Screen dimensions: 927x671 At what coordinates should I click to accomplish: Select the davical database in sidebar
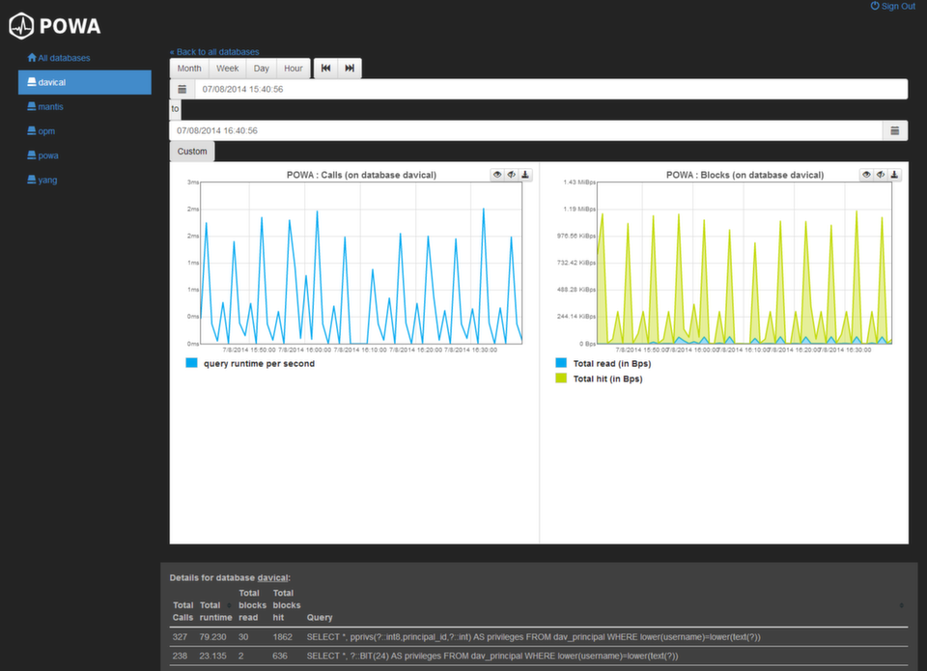click(x=85, y=82)
